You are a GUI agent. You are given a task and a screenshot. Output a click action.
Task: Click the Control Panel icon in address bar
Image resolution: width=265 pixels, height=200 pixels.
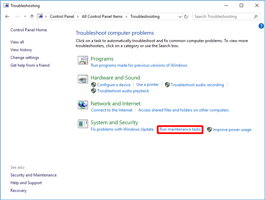(x=40, y=16)
